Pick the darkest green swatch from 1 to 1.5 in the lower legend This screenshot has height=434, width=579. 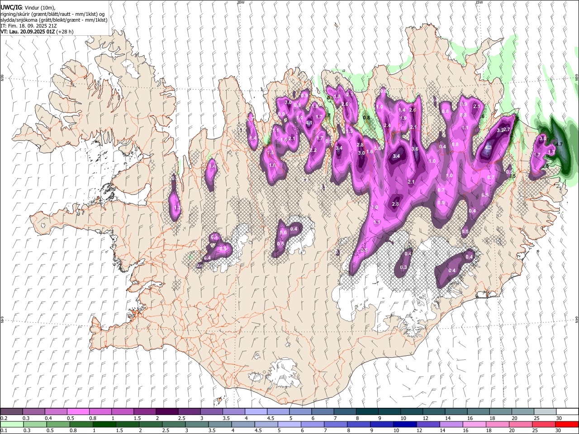click(104, 424)
